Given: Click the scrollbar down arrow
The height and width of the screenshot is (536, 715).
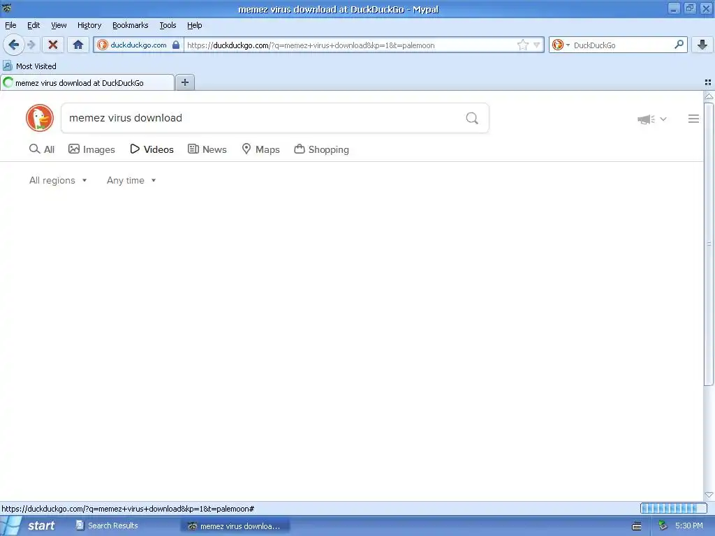Looking at the screenshot, I should tap(709, 495).
